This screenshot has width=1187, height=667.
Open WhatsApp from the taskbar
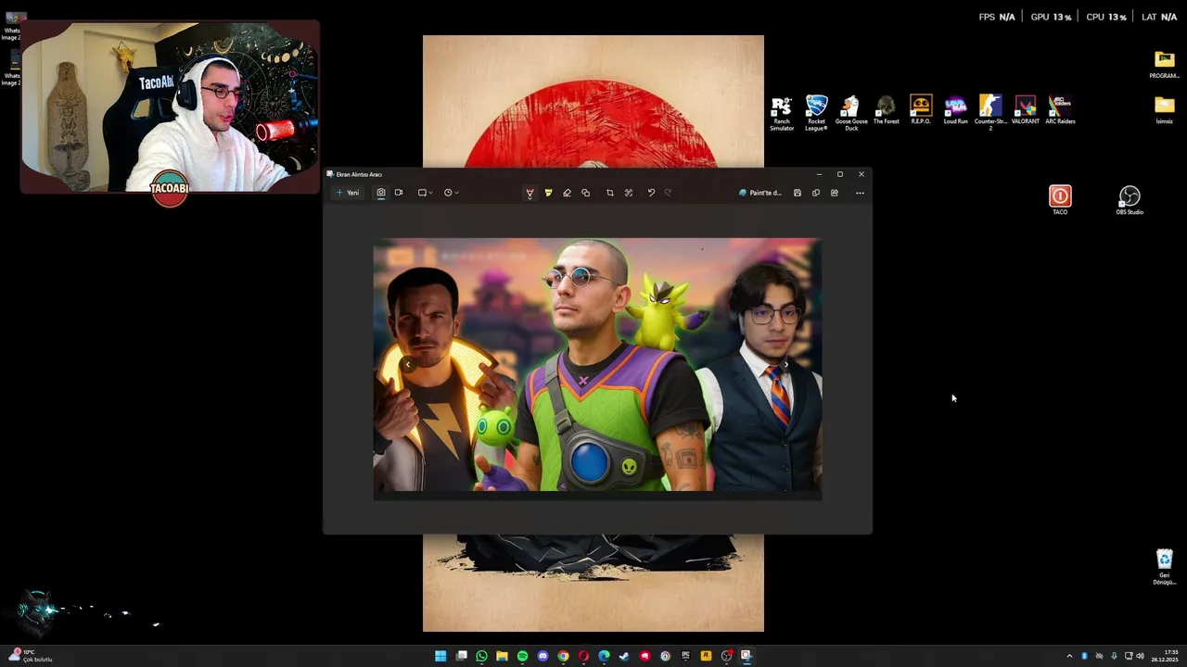[481, 656]
